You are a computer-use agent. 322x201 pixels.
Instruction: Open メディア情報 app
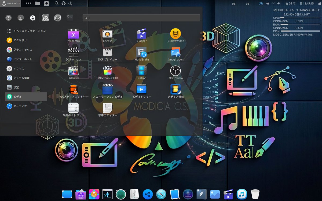click(x=176, y=91)
